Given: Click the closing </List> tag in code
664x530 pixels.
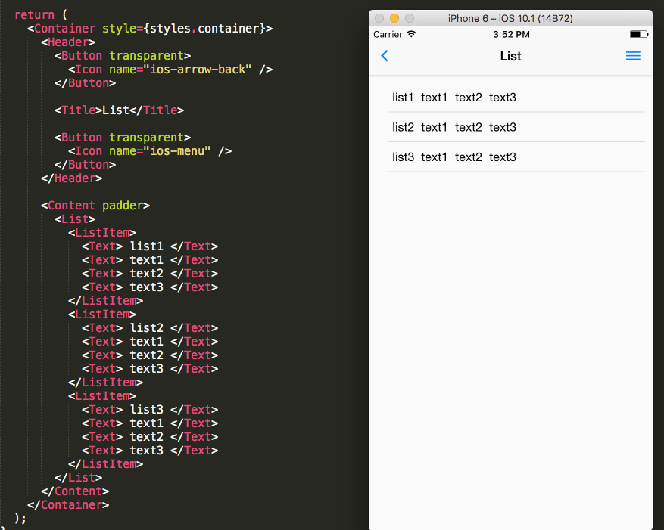Looking at the screenshot, I should point(78,478).
